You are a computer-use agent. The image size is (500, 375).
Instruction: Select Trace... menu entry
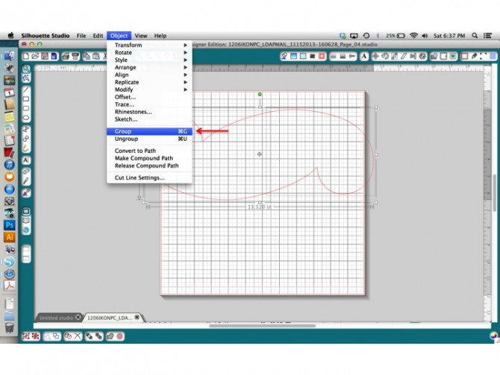click(x=149, y=104)
